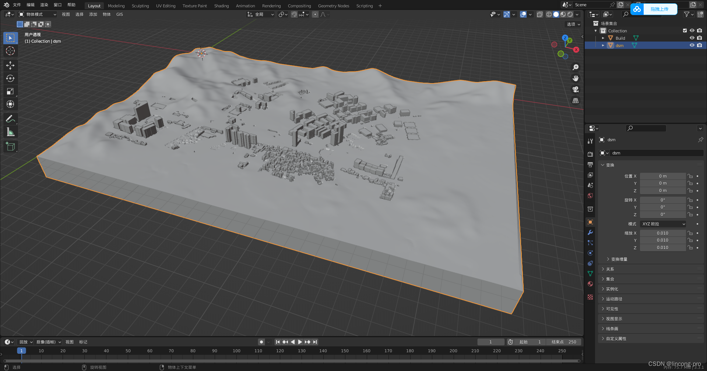Open the World properties globe tab
The height and width of the screenshot is (371, 707).
[x=590, y=196]
